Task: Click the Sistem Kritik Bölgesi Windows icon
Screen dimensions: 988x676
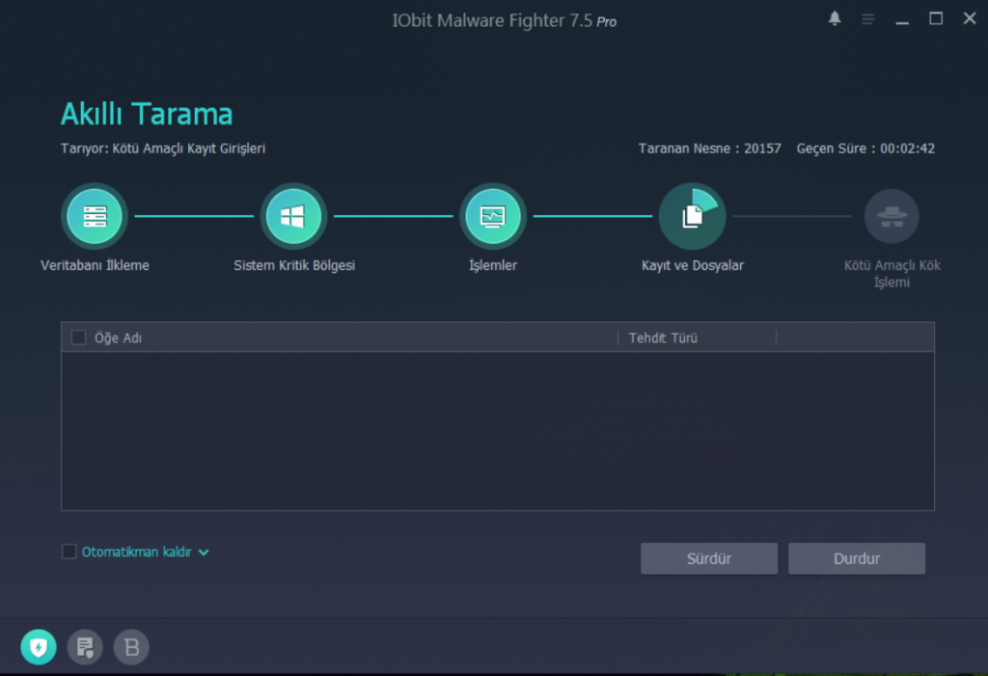Action: coord(293,216)
